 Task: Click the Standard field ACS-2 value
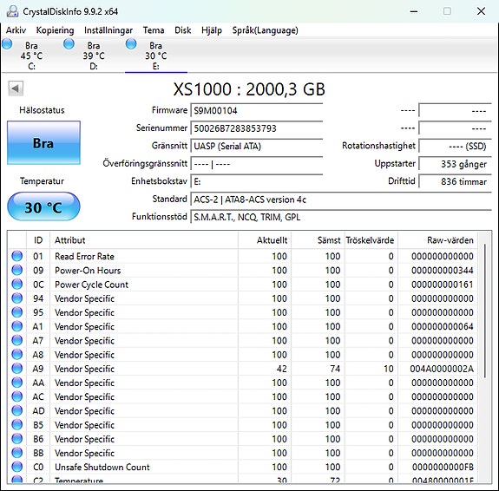coord(341,200)
